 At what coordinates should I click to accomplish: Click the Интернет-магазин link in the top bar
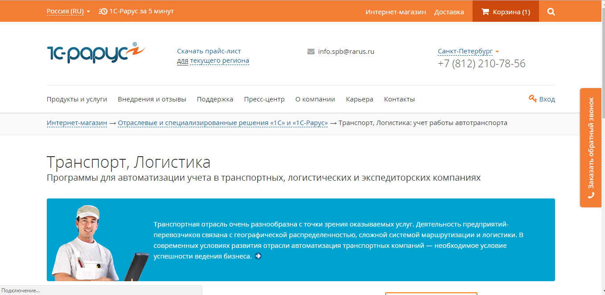(395, 12)
